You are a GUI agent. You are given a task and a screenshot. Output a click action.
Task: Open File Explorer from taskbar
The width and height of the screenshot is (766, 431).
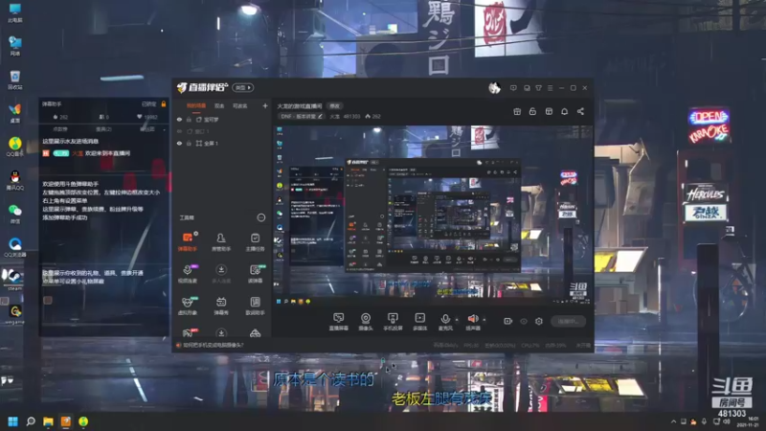pos(48,421)
